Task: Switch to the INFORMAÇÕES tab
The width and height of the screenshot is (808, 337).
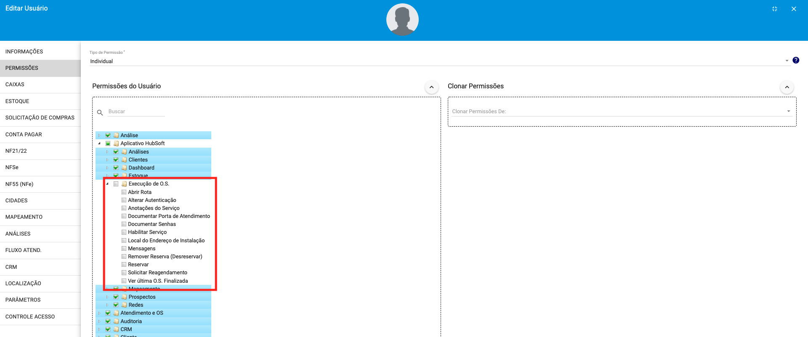Action: click(x=24, y=51)
